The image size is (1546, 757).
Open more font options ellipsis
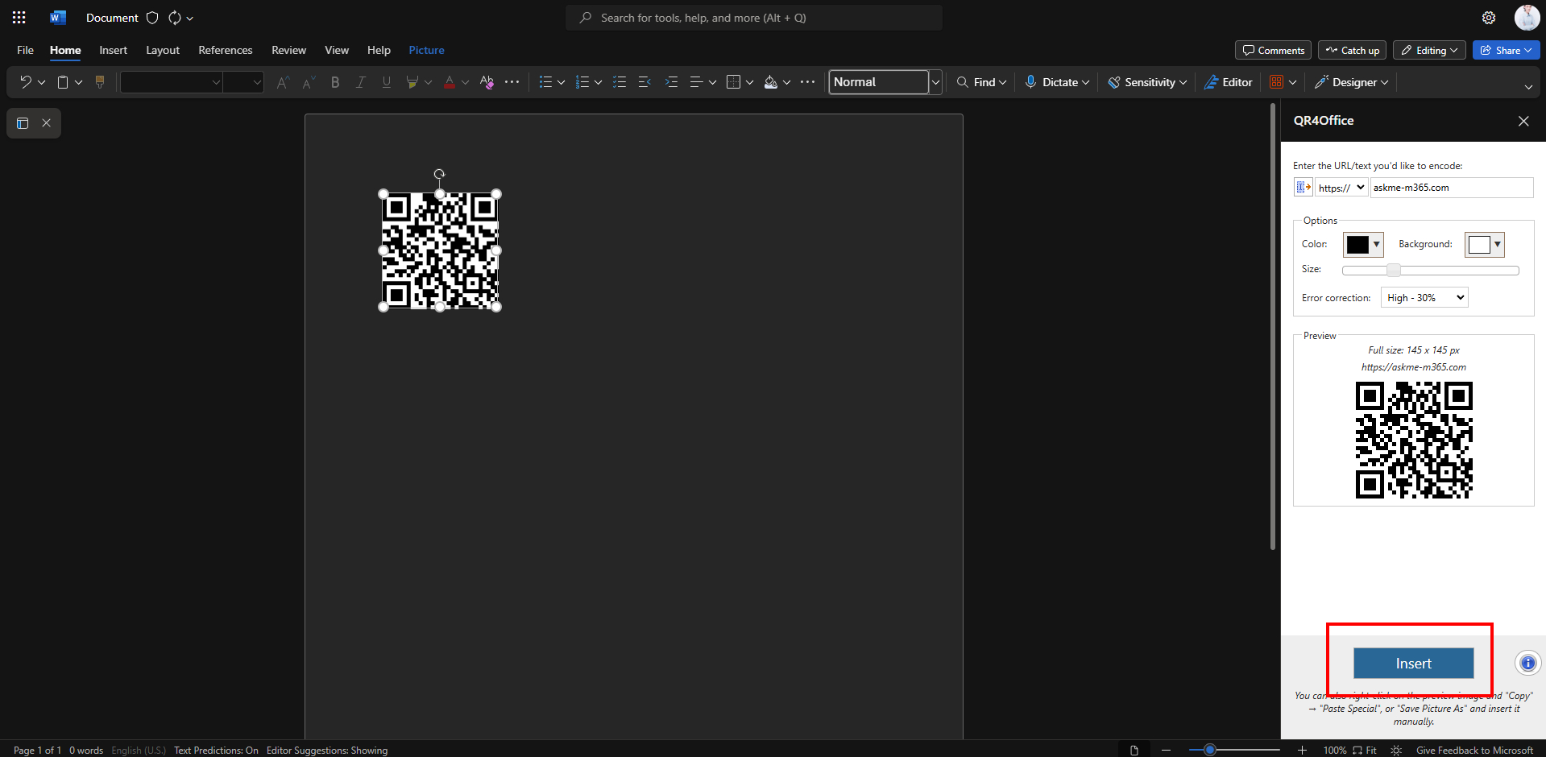(512, 82)
